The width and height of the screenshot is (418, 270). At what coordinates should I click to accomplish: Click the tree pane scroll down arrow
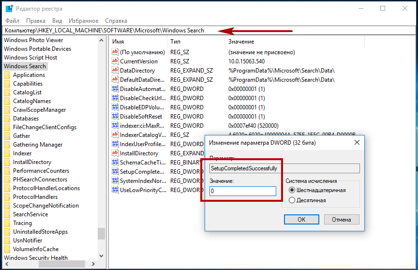(x=101, y=255)
